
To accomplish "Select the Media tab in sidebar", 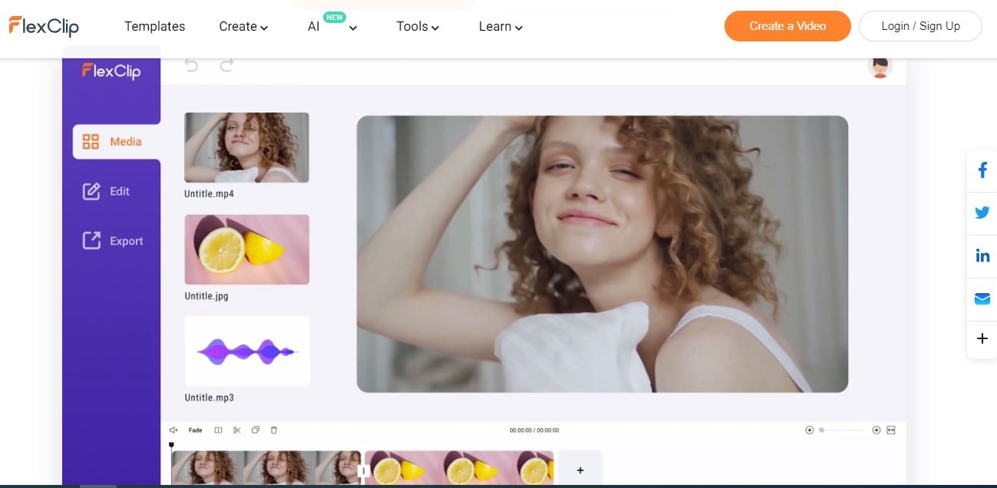I will pos(117,141).
